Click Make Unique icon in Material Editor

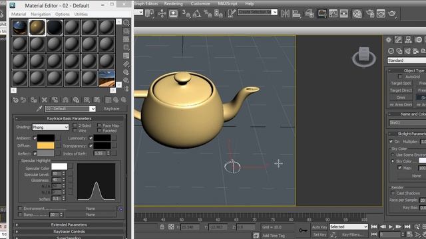pyautogui.click(x=66, y=100)
